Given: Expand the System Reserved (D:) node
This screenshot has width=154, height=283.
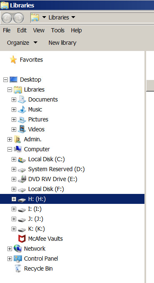Looking at the screenshot, I should coord(14,169).
